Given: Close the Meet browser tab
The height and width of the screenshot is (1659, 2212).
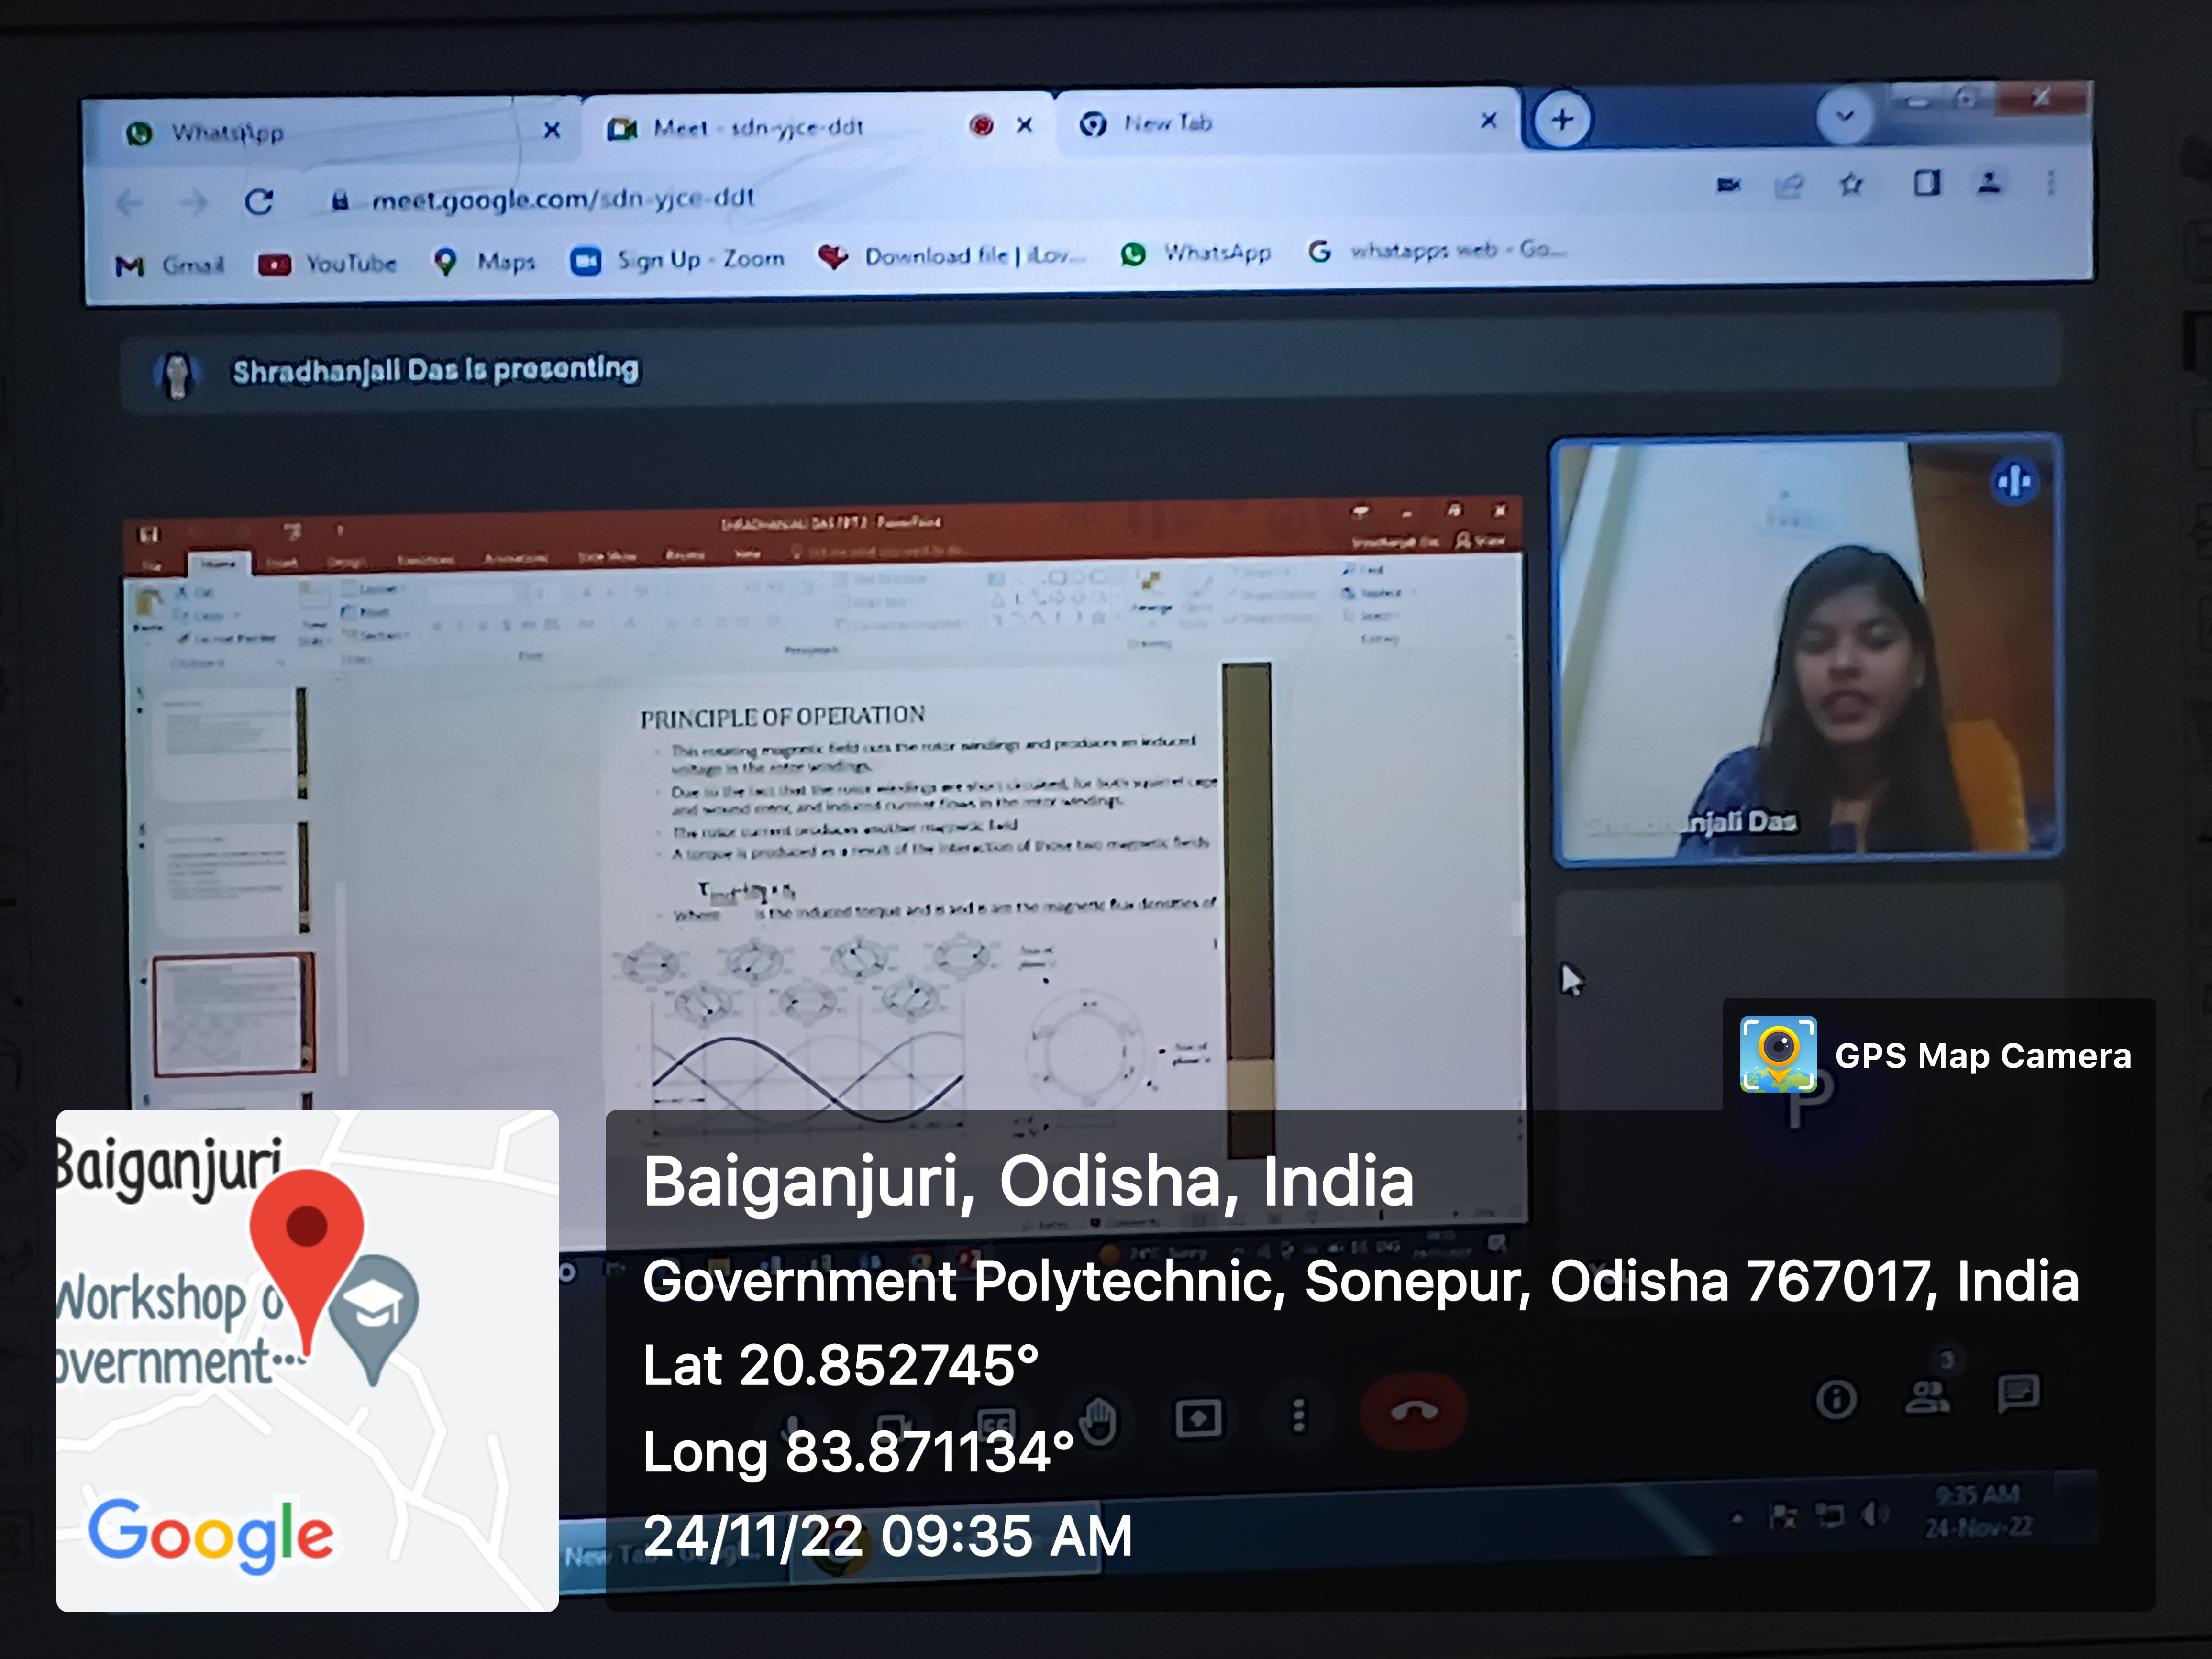Looking at the screenshot, I should point(1024,125).
